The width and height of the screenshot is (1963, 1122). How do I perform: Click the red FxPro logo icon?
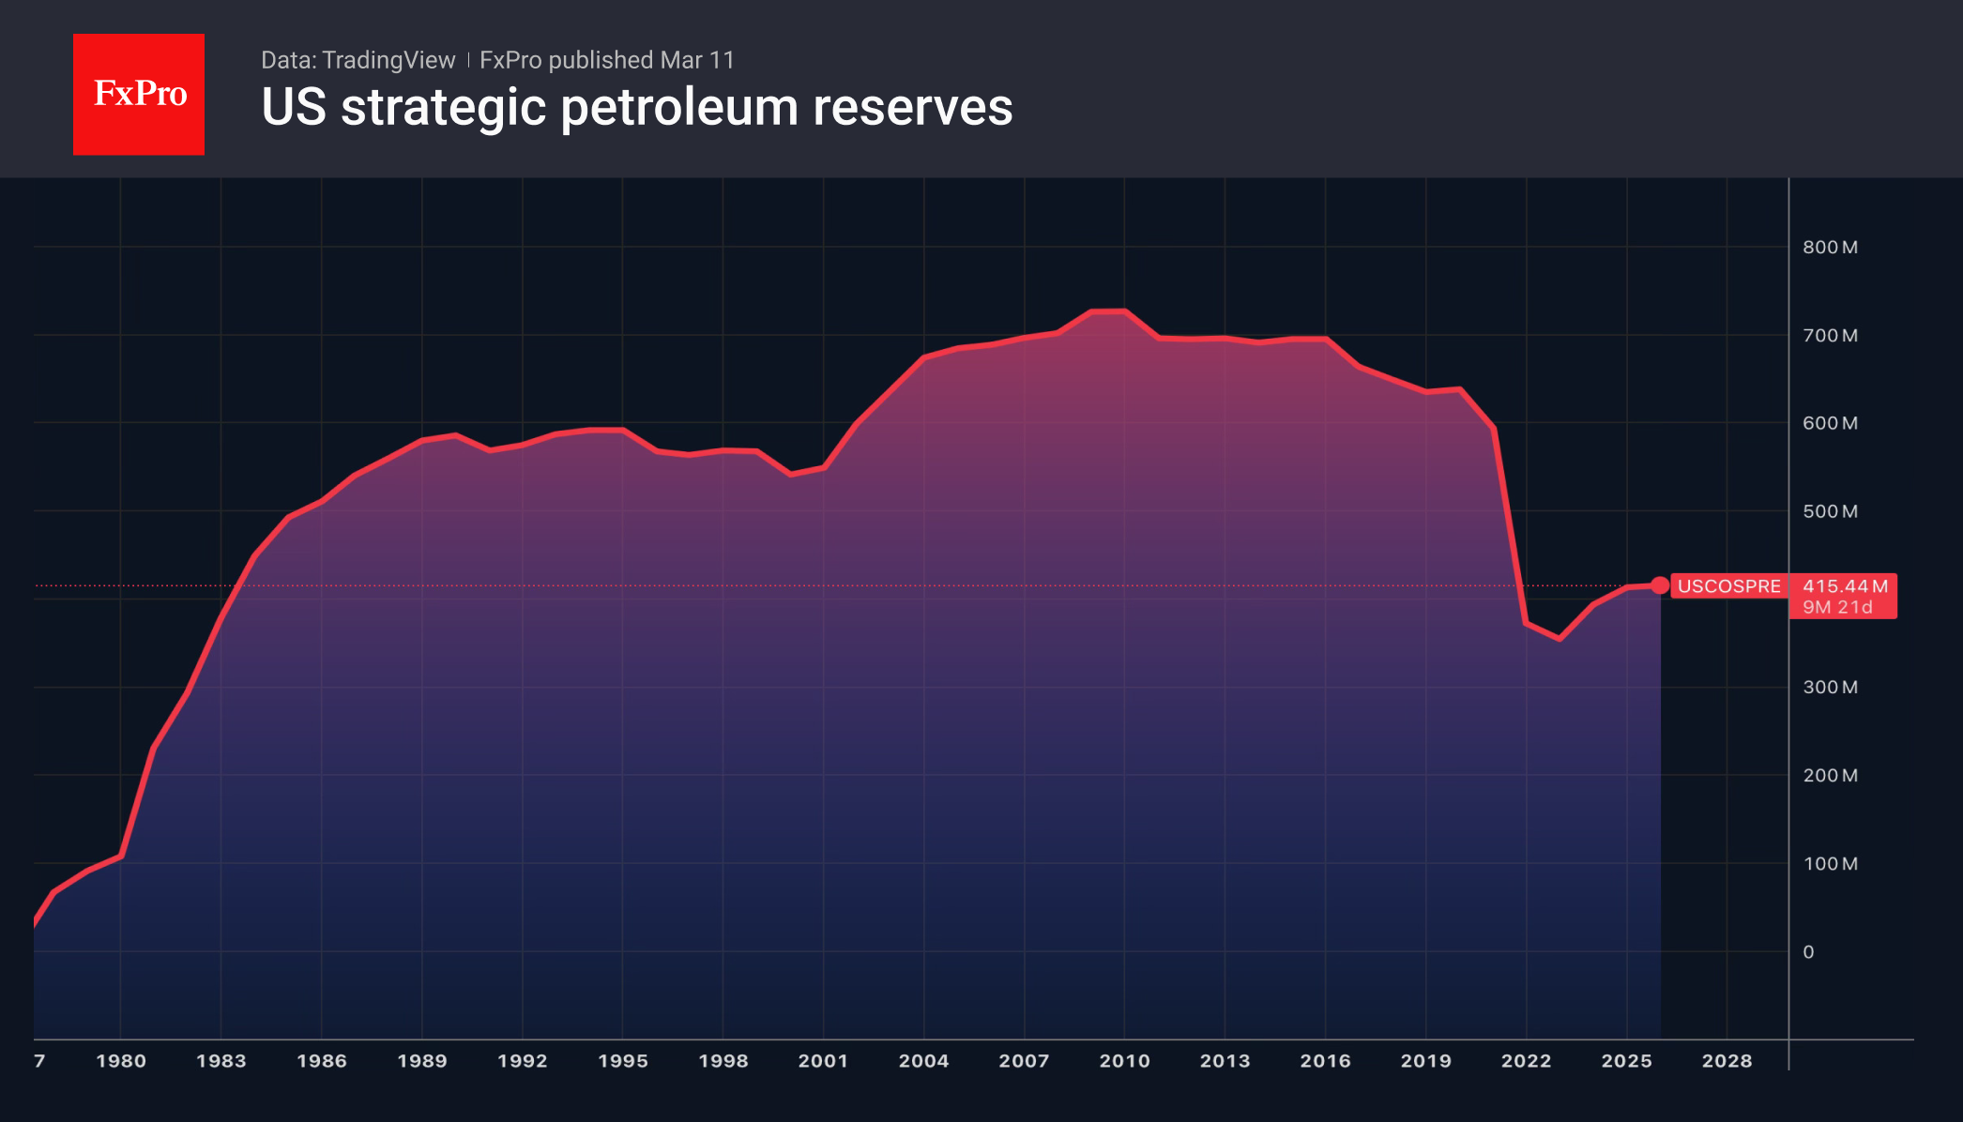click(138, 93)
